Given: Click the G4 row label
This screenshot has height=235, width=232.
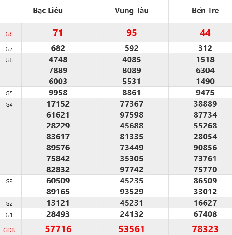Looking at the screenshot, I should coord(9,104).
